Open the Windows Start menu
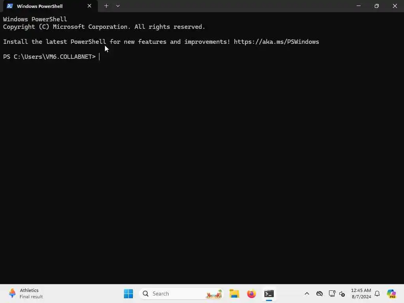 128,294
